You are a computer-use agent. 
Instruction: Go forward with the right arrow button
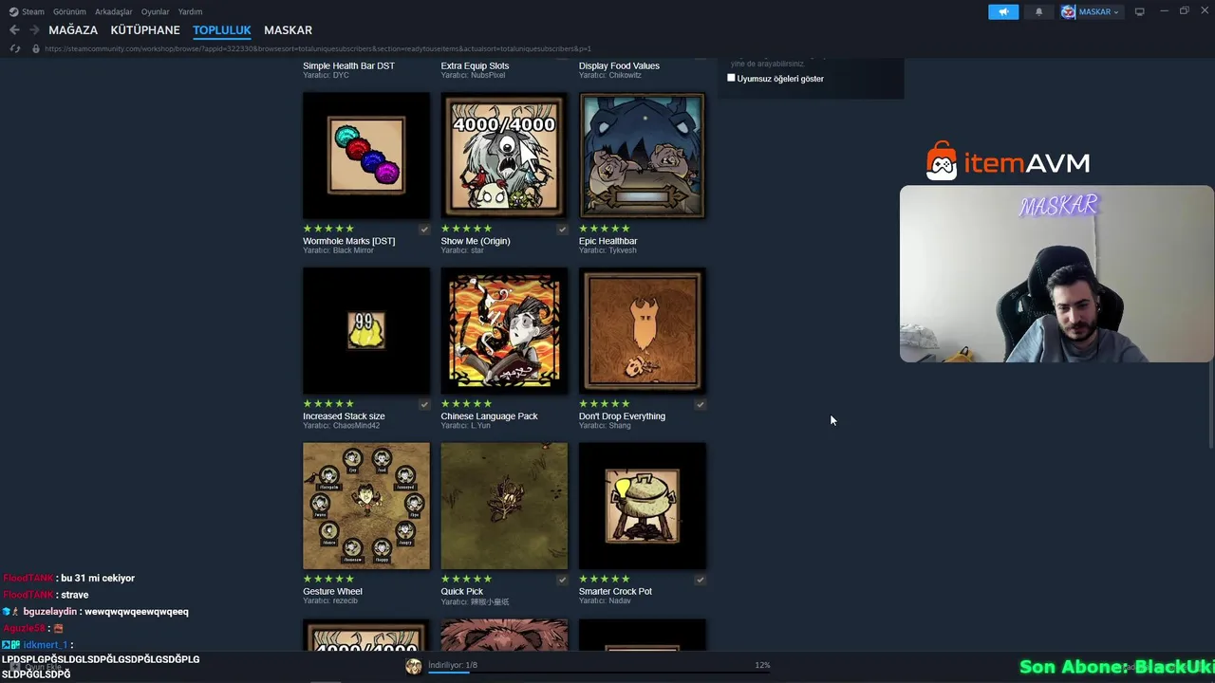tap(34, 30)
